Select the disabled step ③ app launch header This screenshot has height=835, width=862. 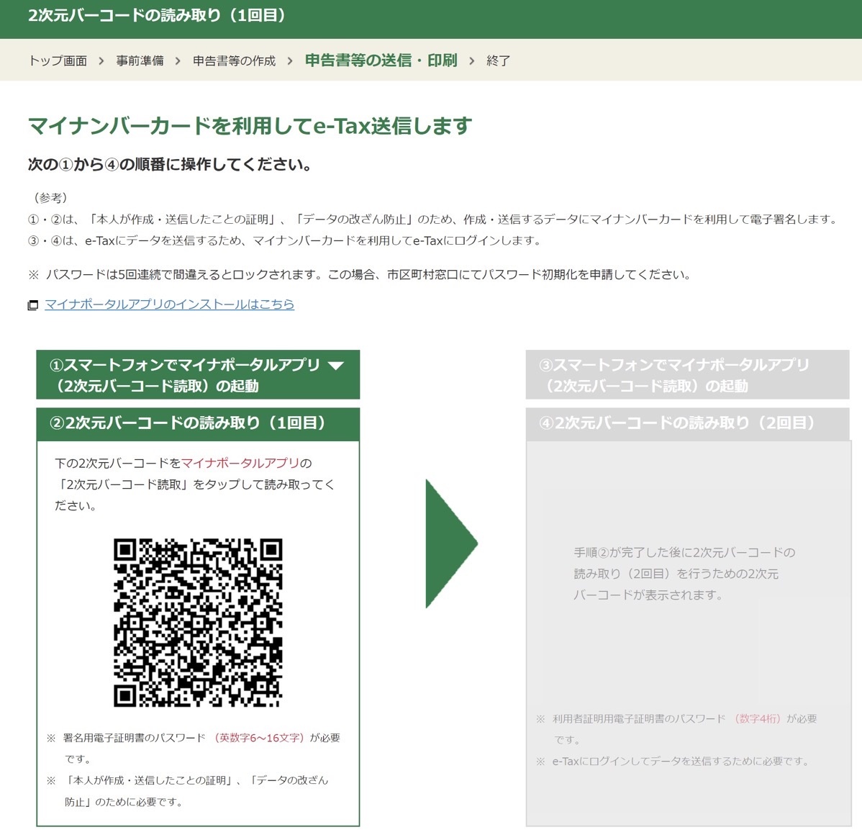(x=687, y=374)
